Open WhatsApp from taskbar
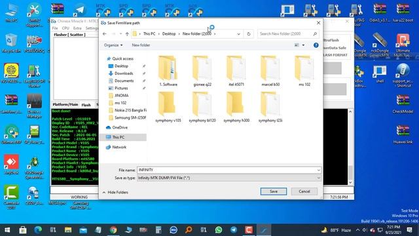 pos(219,230)
